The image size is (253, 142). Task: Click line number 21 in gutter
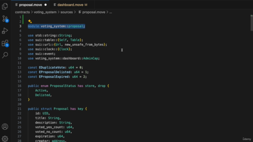pyautogui.click(x=19, y=109)
